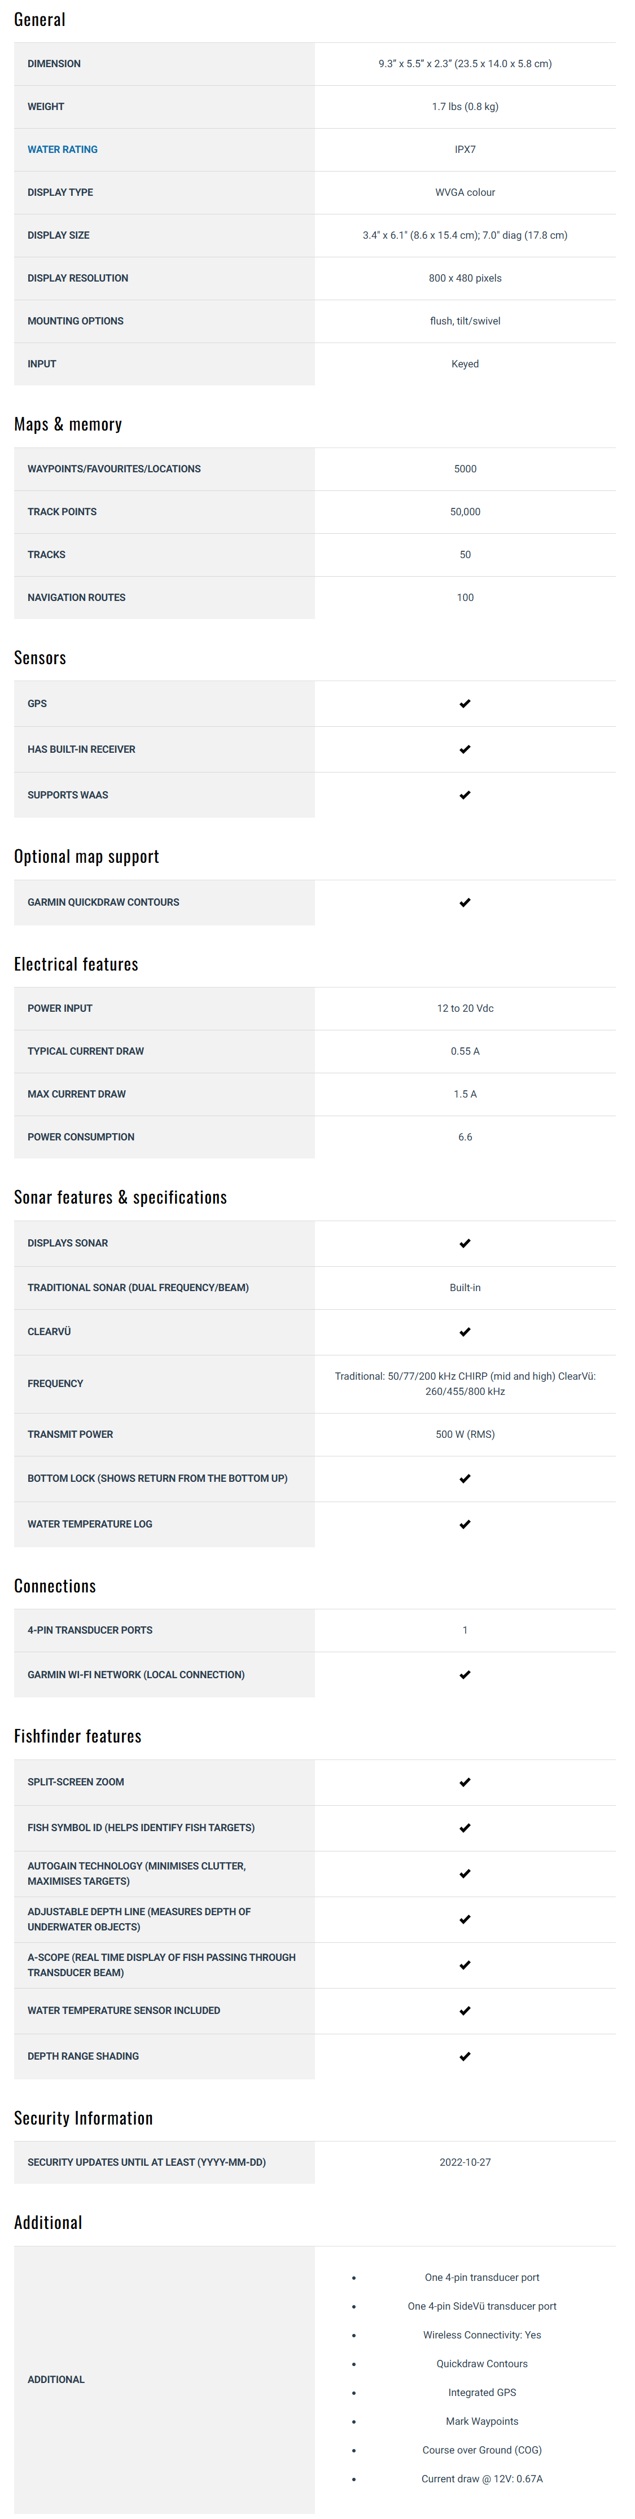Viewport: 635px width, 2519px height.
Task: Click the Has Built-in Receiver checkmark
Action: [465, 749]
